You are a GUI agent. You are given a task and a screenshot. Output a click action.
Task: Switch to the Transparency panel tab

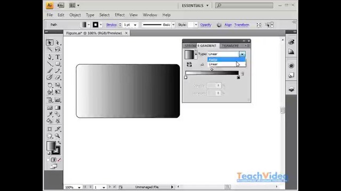(x=230, y=46)
